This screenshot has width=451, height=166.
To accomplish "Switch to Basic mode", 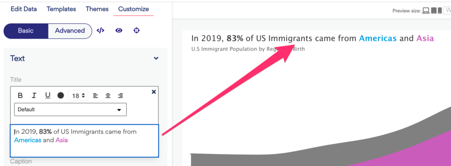I will pos(26,31).
